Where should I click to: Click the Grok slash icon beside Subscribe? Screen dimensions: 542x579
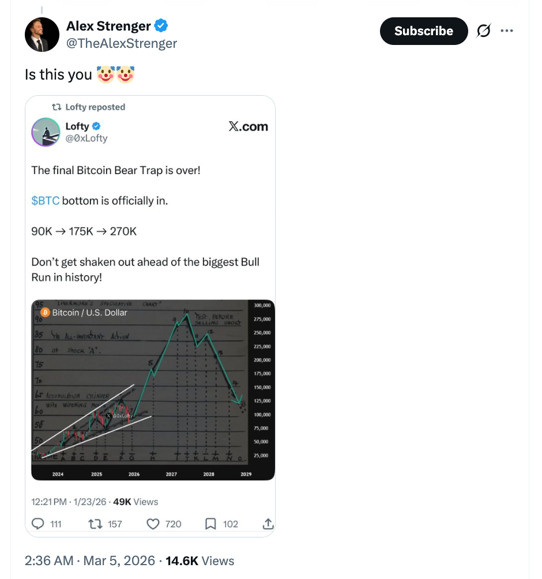point(483,31)
